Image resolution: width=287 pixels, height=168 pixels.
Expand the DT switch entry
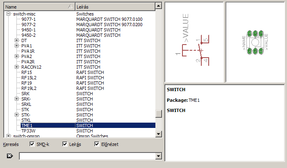pyautogui.click(x=17, y=40)
